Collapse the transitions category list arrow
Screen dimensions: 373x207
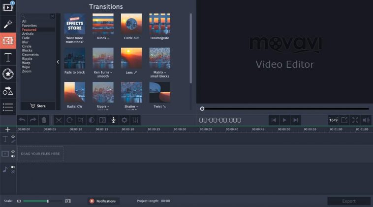(x=58, y=62)
